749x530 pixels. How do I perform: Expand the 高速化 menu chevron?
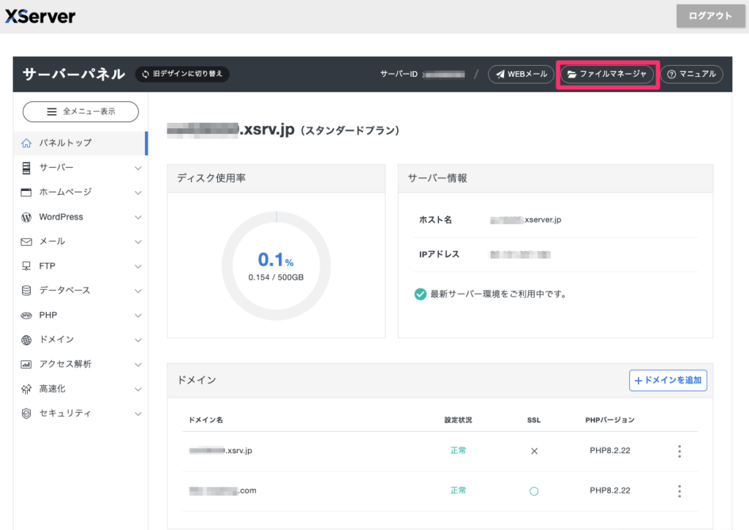(138, 389)
